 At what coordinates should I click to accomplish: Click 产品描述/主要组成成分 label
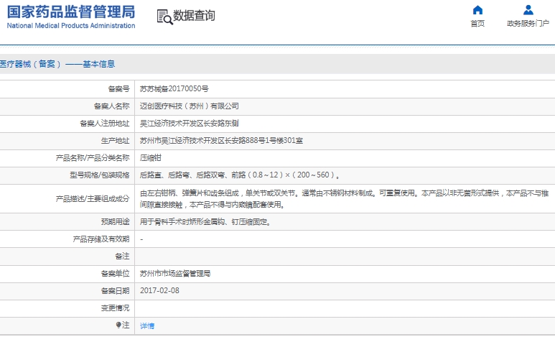93,199
